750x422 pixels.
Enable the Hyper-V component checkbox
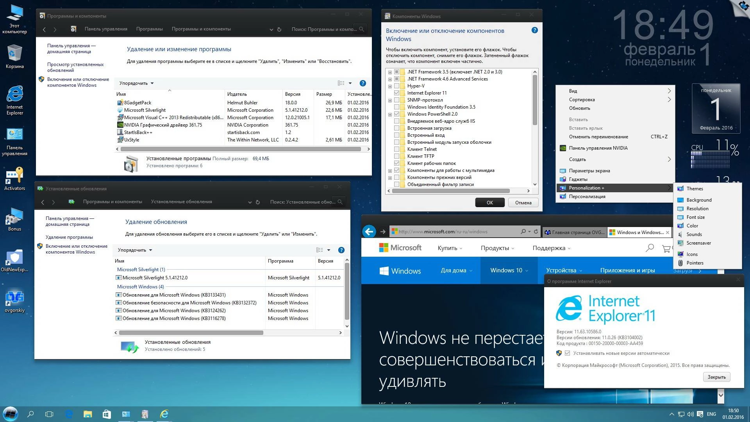pyautogui.click(x=397, y=86)
